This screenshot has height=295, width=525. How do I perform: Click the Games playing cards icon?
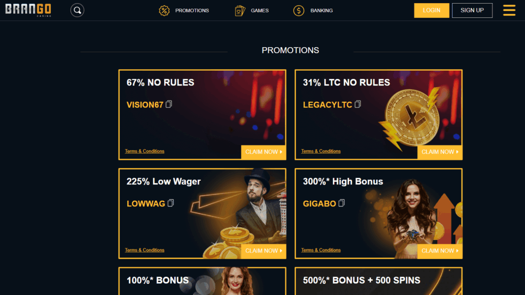pyautogui.click(x=240, y=10)
